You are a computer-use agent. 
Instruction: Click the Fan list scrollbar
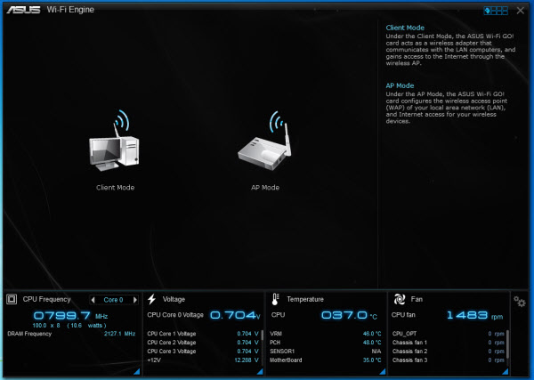click(507, 344)
